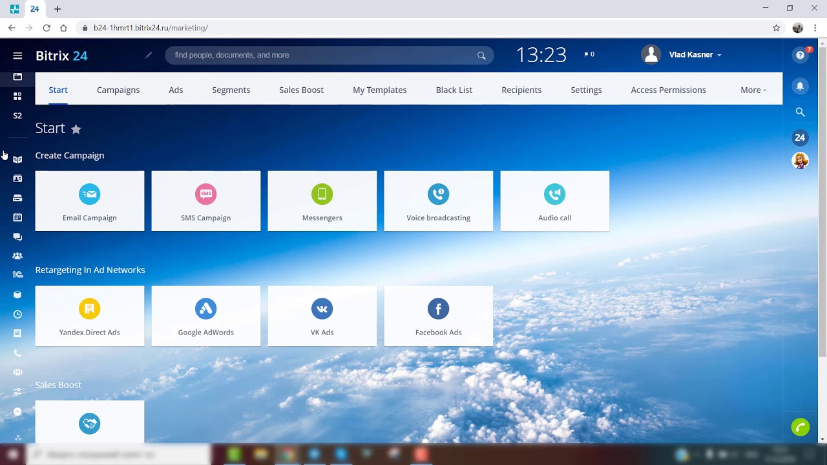Open the Sales Boost tab

301,90
